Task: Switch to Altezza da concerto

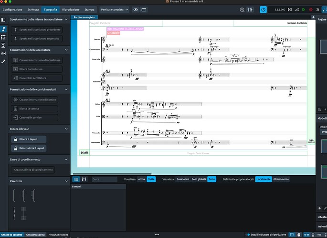Action: 11,235
